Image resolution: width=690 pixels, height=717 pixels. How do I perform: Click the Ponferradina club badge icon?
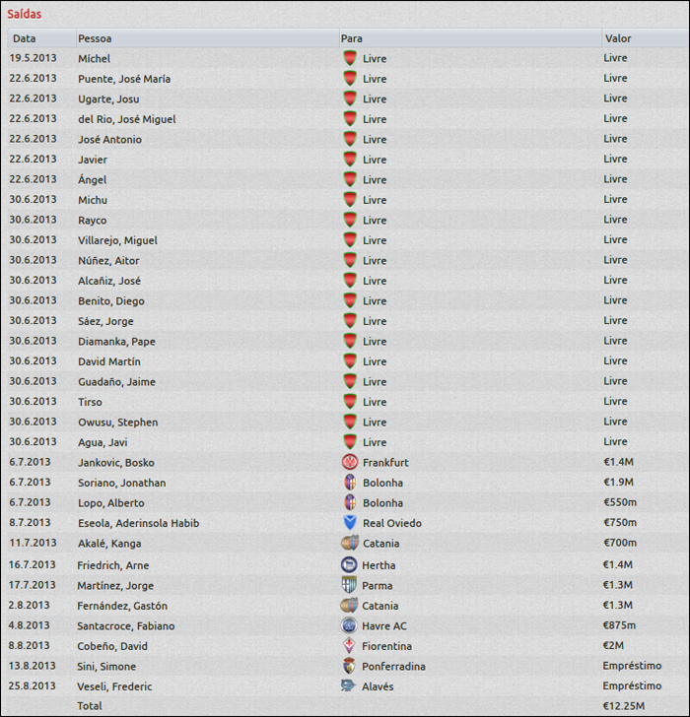point(349,666)
